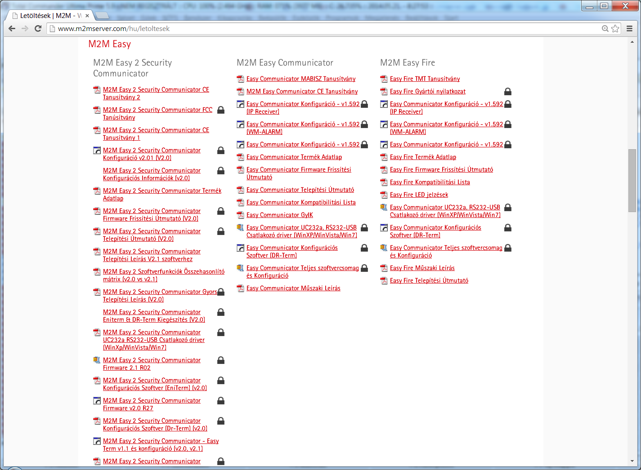Click the PDF icon beside Easy Fire Telepítési Útmutató
641x470 pixels.
click(x=384, y=281)
